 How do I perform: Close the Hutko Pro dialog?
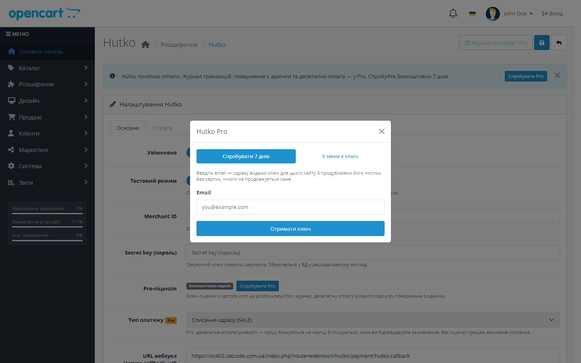[x=382, y=131]
